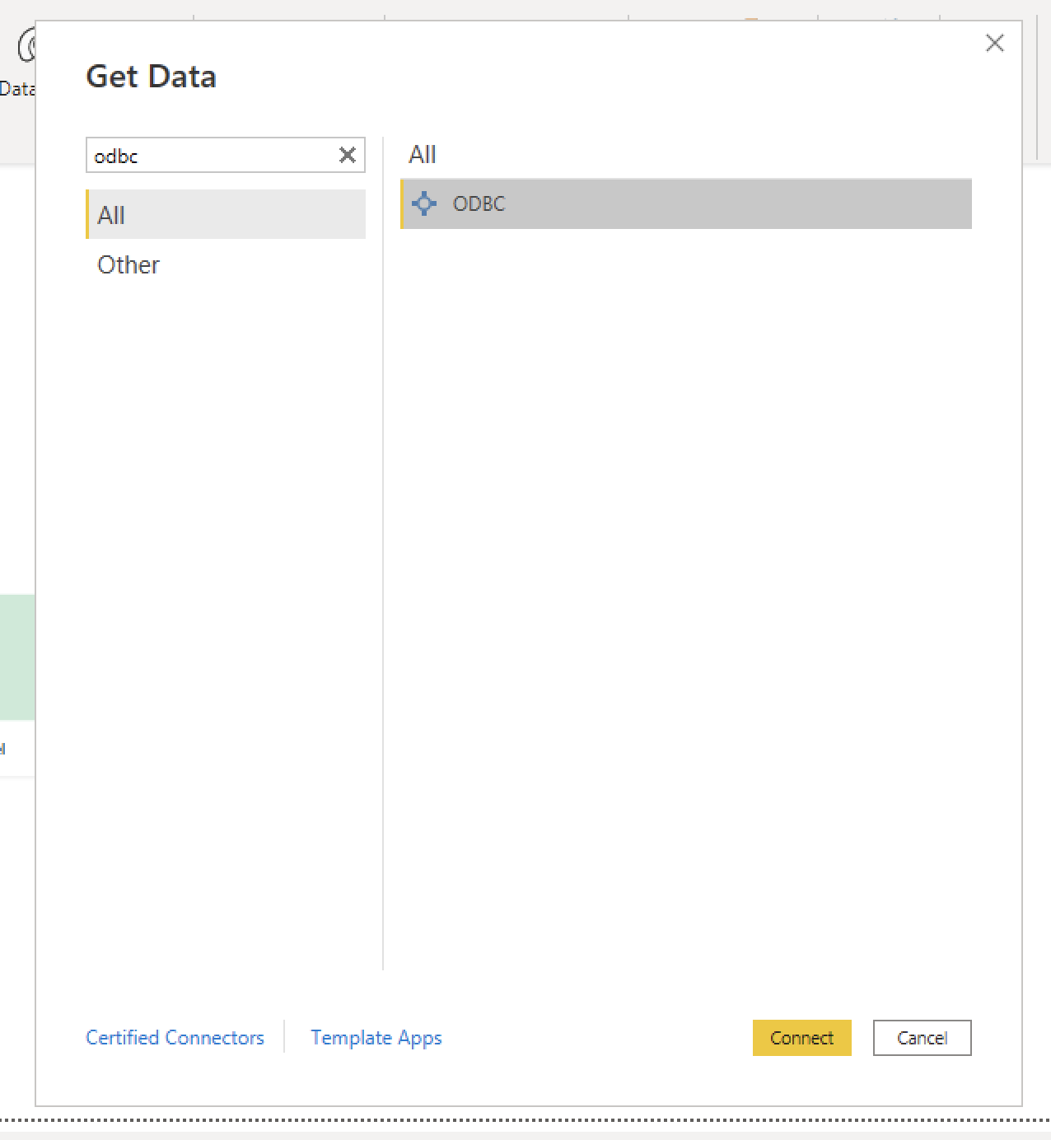
Task: Click the ODBC connector icon
Action: 423,203
